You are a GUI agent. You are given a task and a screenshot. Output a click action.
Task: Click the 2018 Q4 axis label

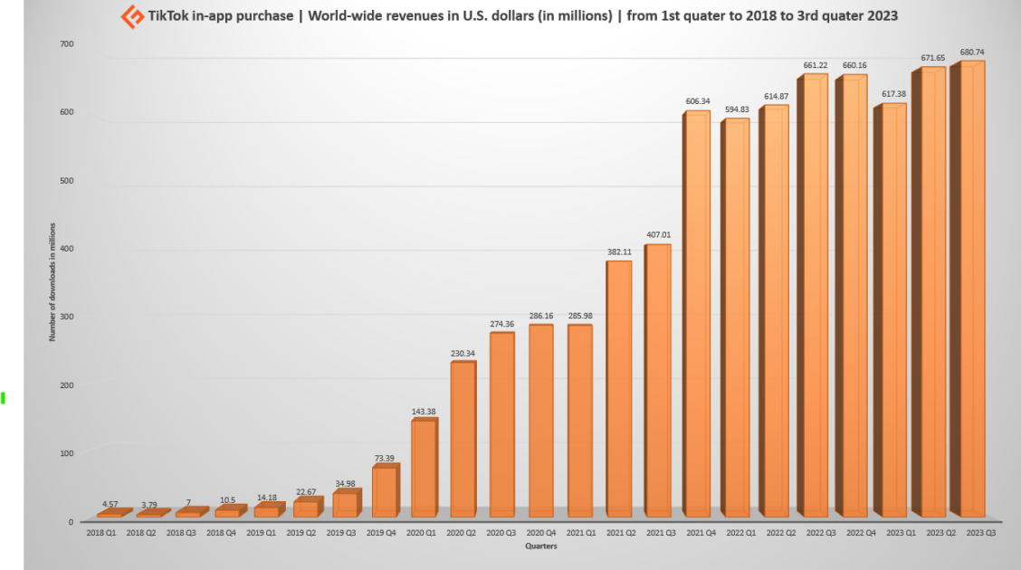[x=221, y=533]
